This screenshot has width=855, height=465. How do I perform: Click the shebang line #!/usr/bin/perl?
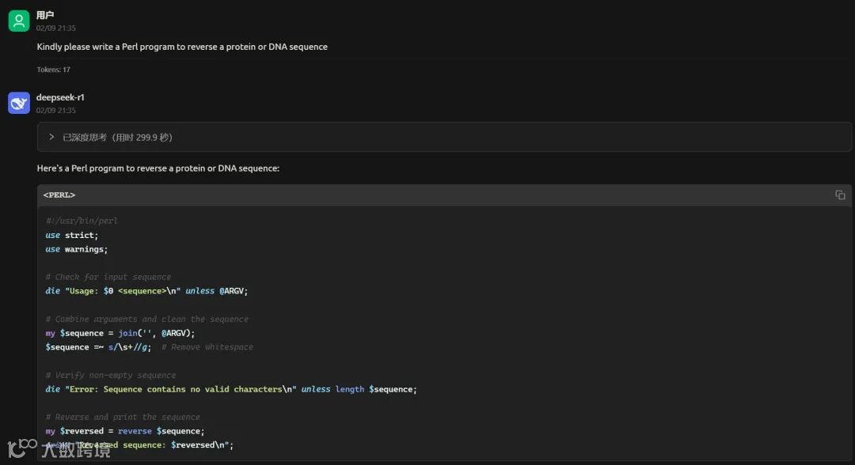click(x=82, y=221)
